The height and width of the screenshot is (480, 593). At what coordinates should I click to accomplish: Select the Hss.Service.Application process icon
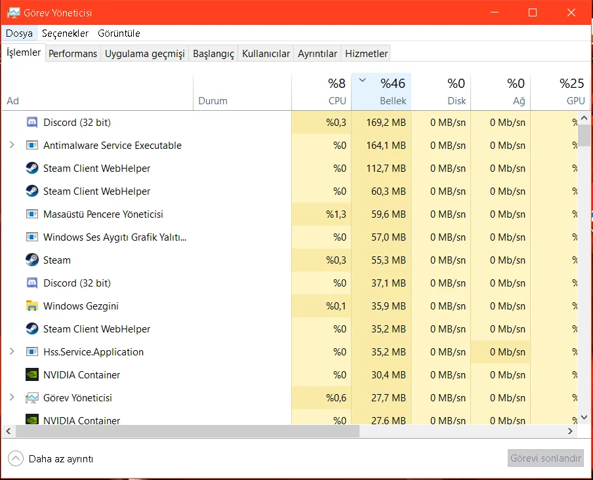32,351
